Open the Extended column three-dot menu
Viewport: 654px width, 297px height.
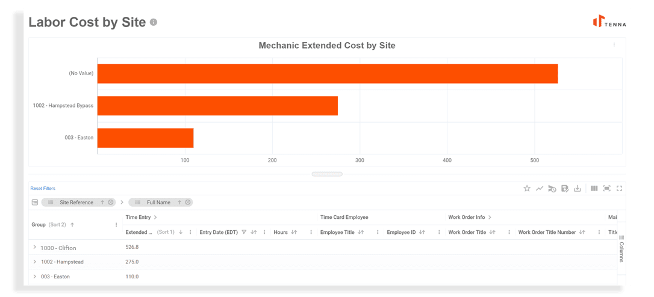point(190,232)
